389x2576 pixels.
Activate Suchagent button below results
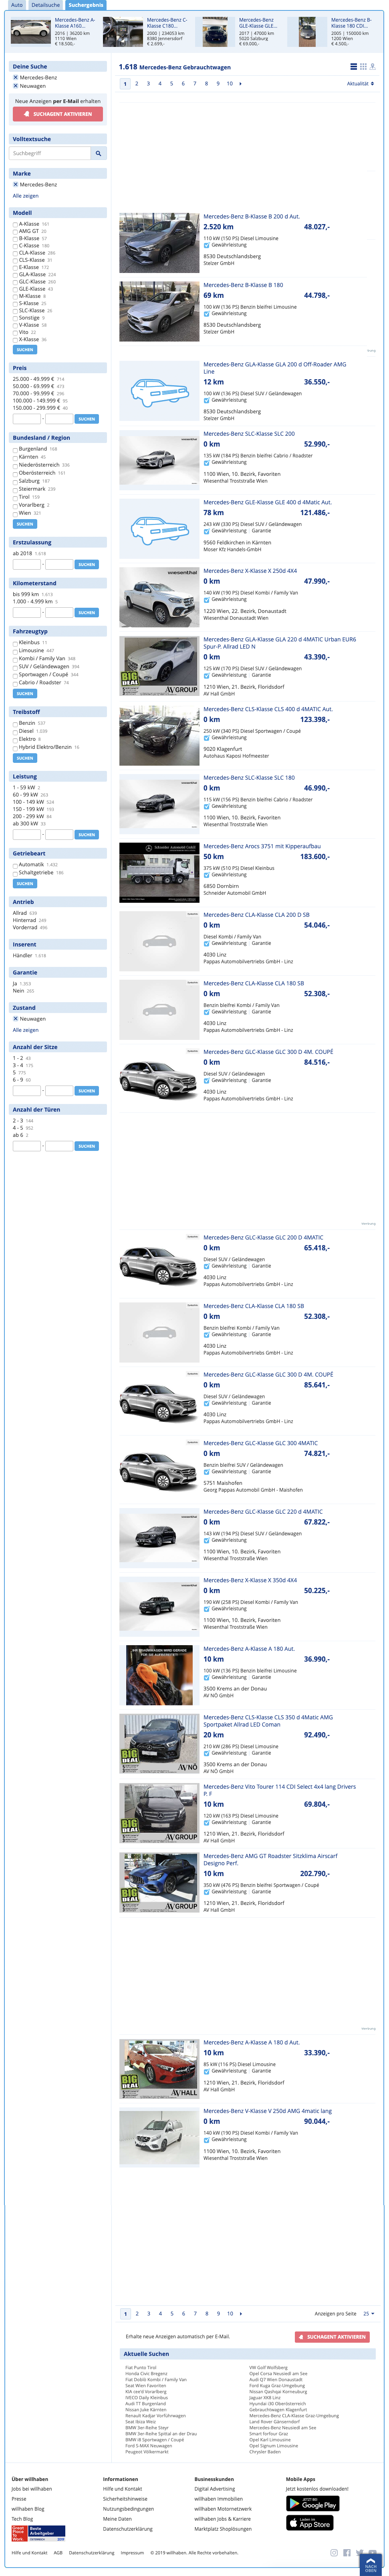(332, 2337)
